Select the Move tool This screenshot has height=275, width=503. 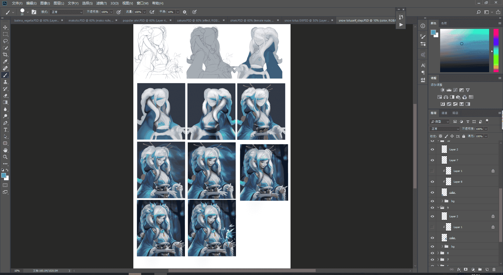(5, 28)
